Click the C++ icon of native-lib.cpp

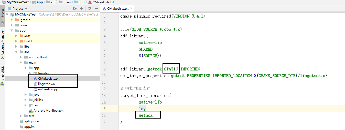(x=35, y=89)
